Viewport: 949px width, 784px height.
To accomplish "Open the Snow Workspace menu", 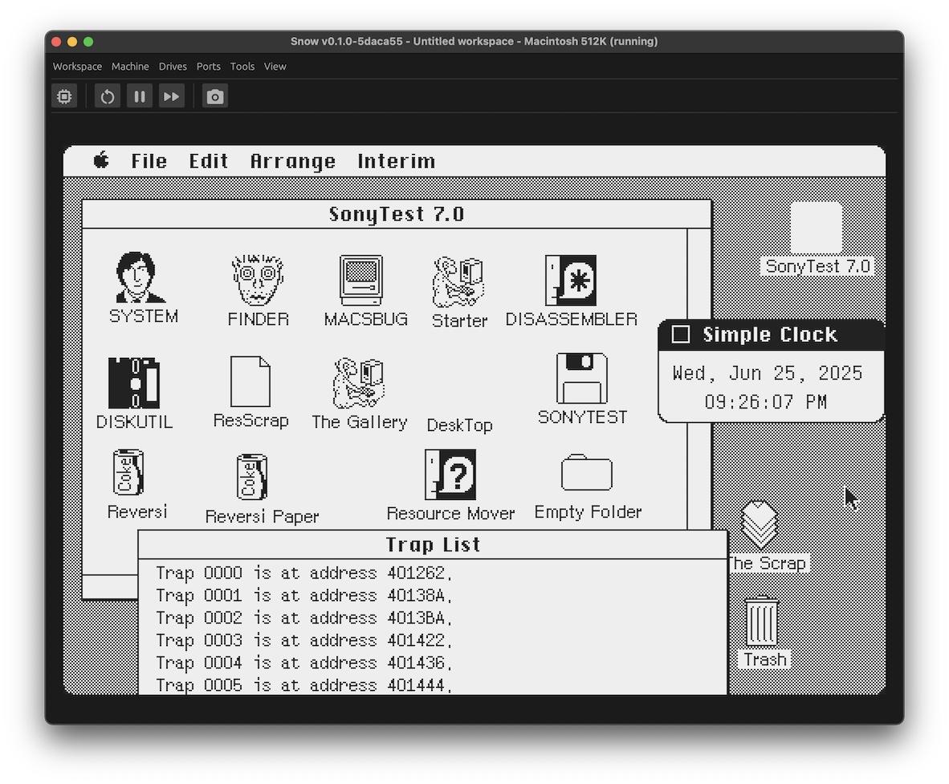I will (77, 67).
